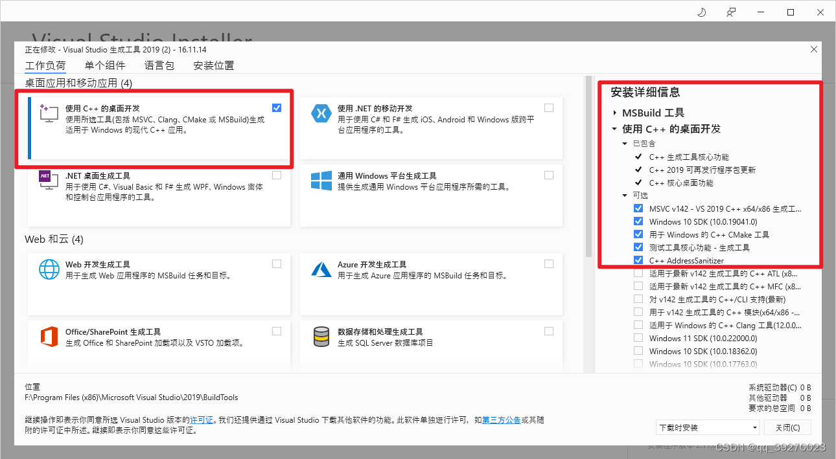Image resolution: width=836 pixels, height=459 pixels.
Task: Uncheck Windows 10 SDK (10.0.19041.0)
Action: click(x=638, y=221)
